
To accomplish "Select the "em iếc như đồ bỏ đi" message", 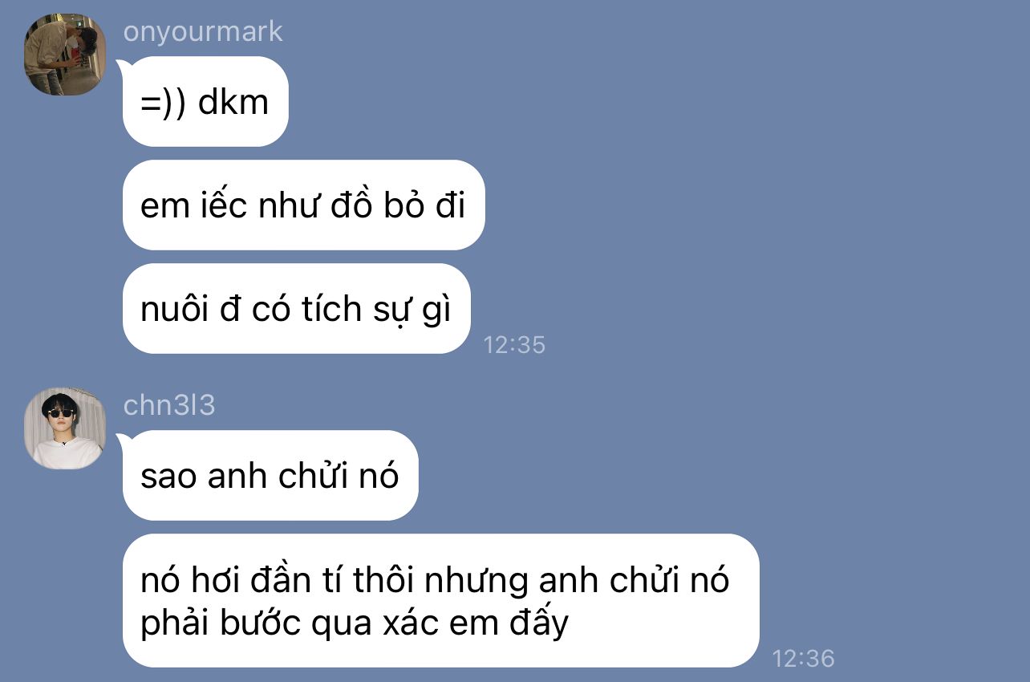I will pyautogui.click(x=303, y=205).
